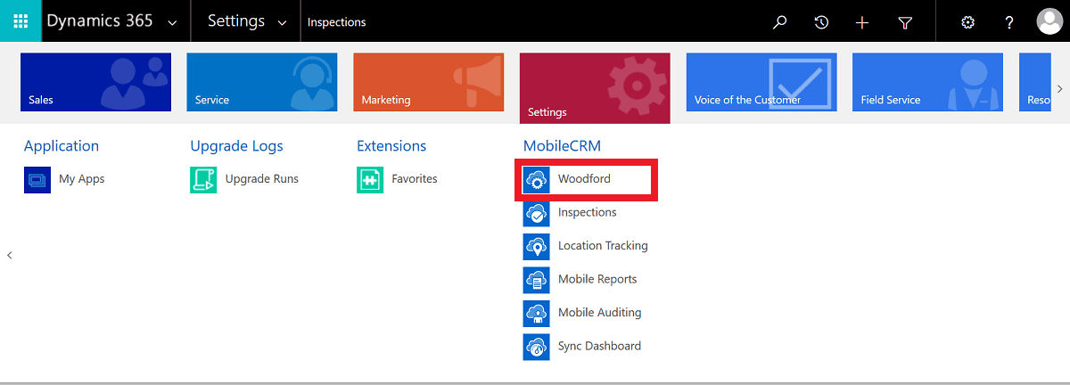Viewport: 1070px width, 385px height.
Task: Click the Sync Dashboard cloud icon
Action: pyautogui.click(x=537, y=347)
